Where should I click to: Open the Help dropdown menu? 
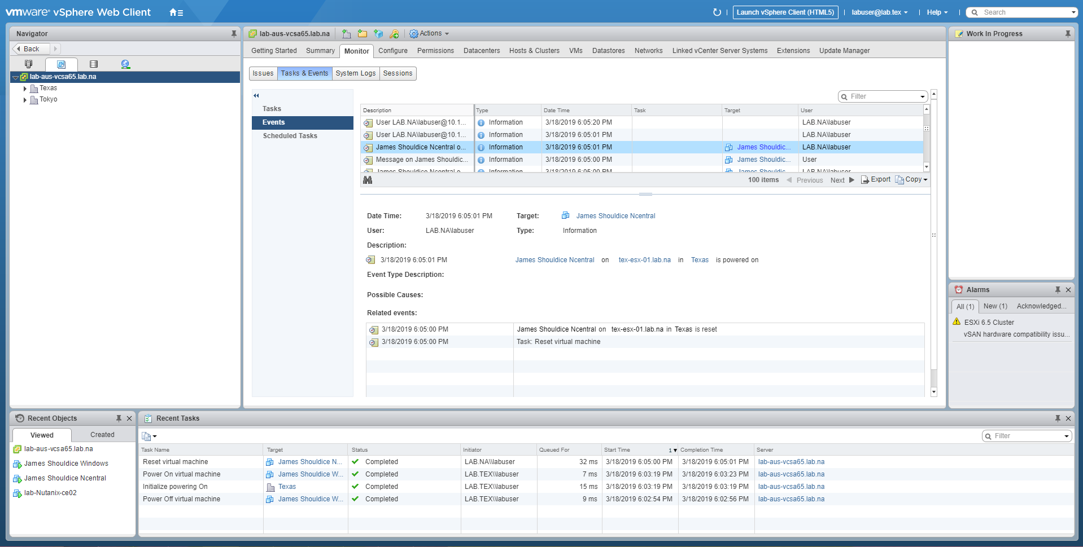937,12
